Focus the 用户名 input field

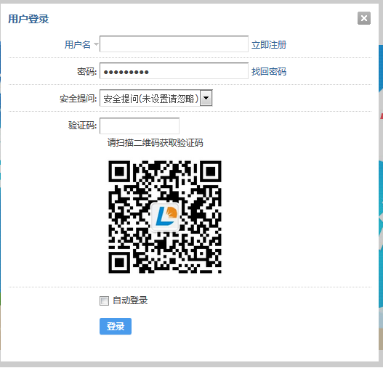174,44
